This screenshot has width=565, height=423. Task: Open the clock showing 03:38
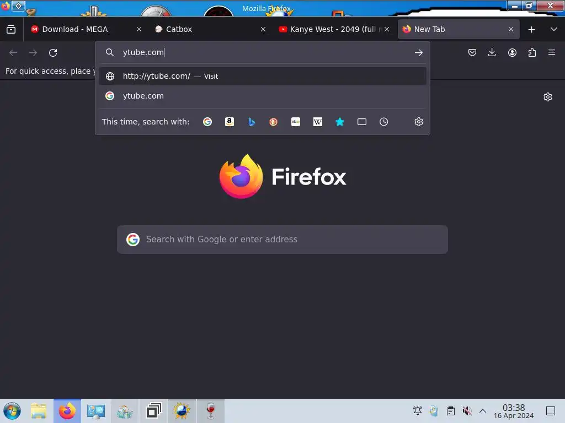514,411
